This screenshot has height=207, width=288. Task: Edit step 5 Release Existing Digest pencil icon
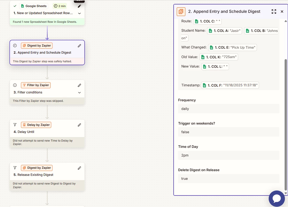[x=79, y=168]
